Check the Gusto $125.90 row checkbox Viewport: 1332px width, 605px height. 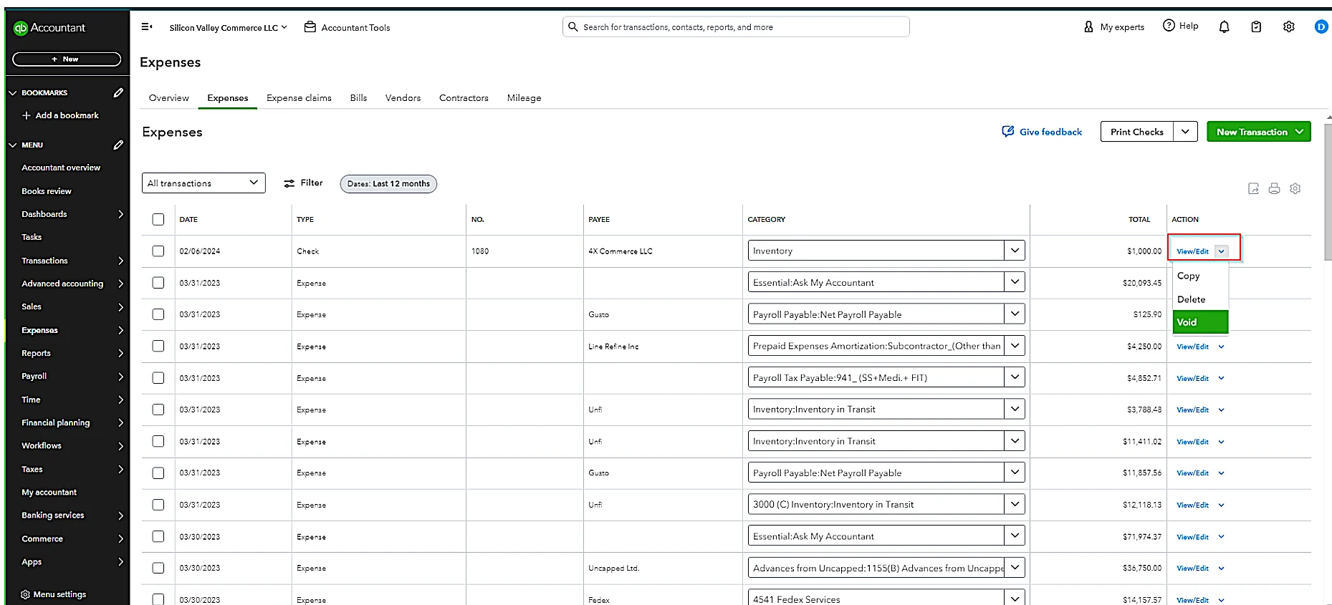(x=158, y=314)
